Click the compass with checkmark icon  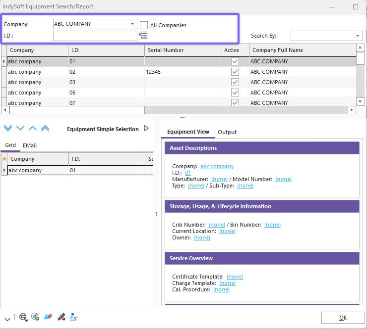pyautogui.click(x=35, y=317)
